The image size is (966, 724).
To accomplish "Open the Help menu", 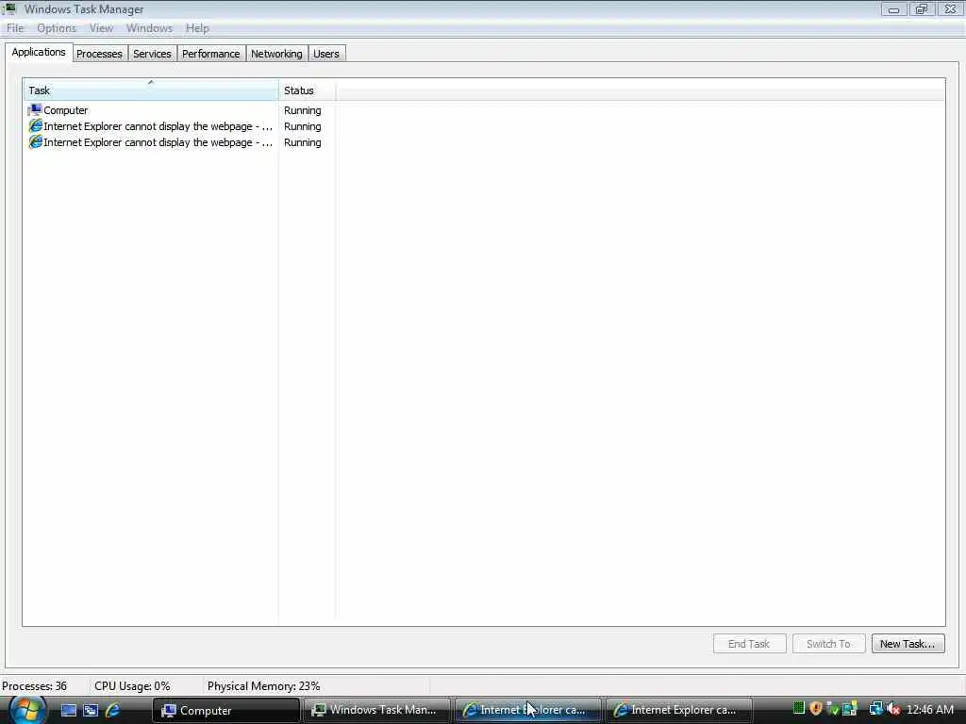I will click(197, 28).
